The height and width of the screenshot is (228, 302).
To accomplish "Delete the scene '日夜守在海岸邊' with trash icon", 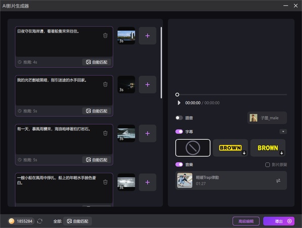I will [105, 35].
